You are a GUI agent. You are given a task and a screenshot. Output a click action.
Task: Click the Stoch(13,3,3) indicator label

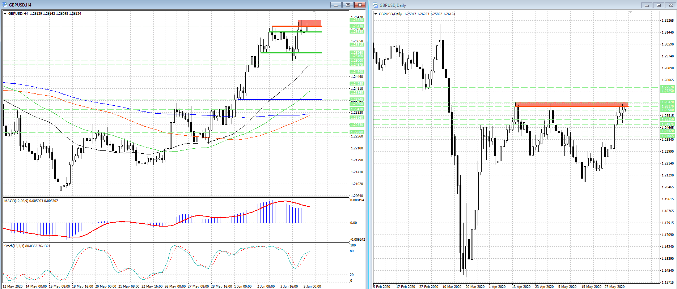tap(27, 246)
